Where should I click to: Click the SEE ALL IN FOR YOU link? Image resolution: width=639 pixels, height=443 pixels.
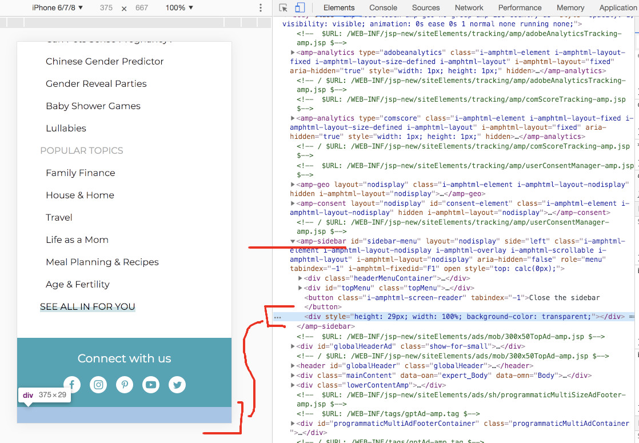pos(87,307)
